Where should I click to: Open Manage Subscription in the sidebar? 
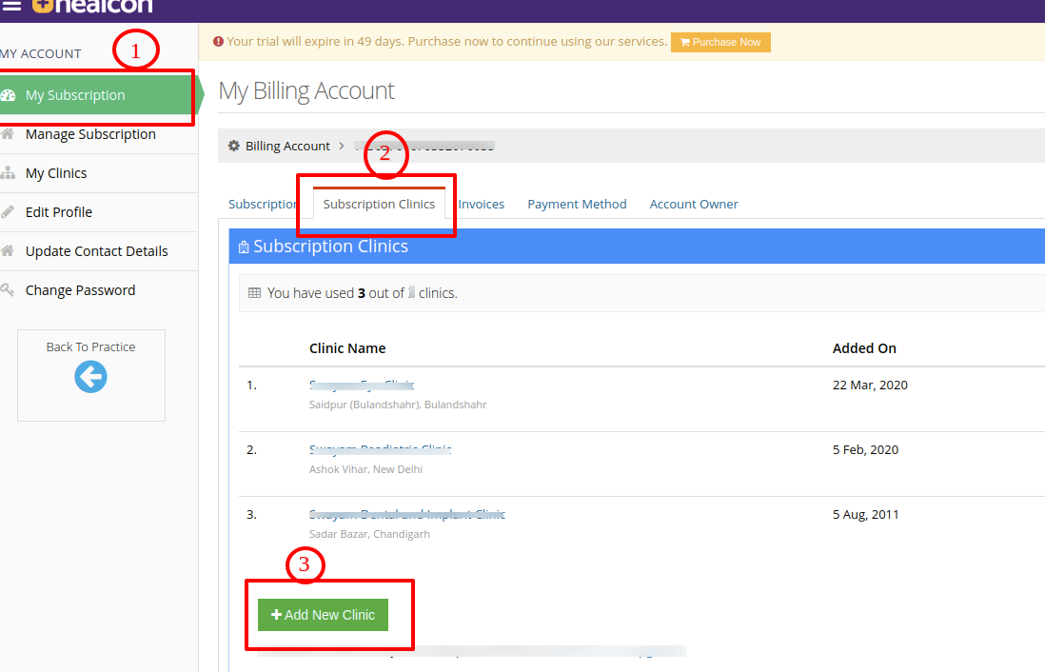[x=90, y=134]
